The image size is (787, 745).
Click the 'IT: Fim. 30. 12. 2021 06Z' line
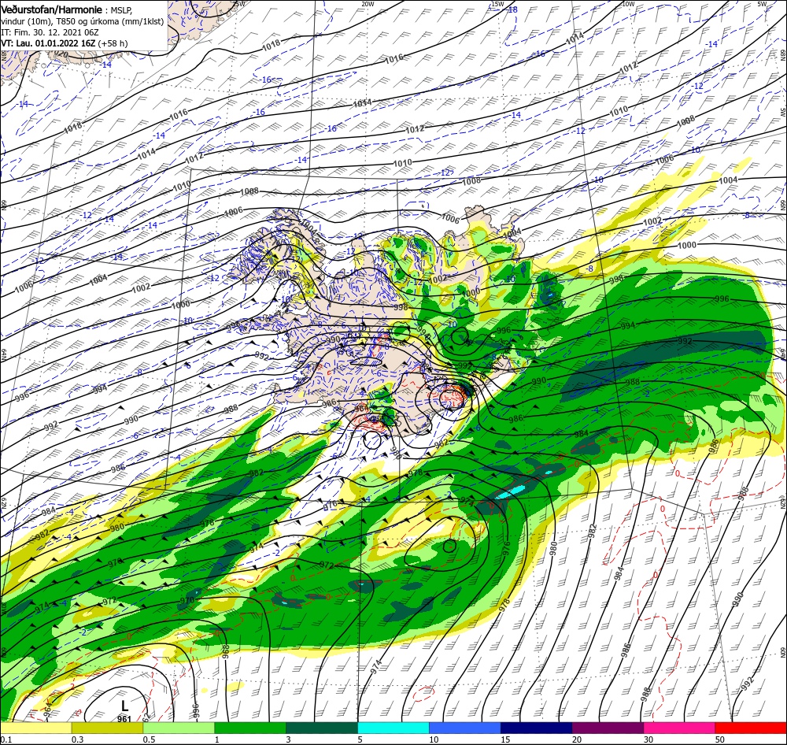[x=50, y=32]
